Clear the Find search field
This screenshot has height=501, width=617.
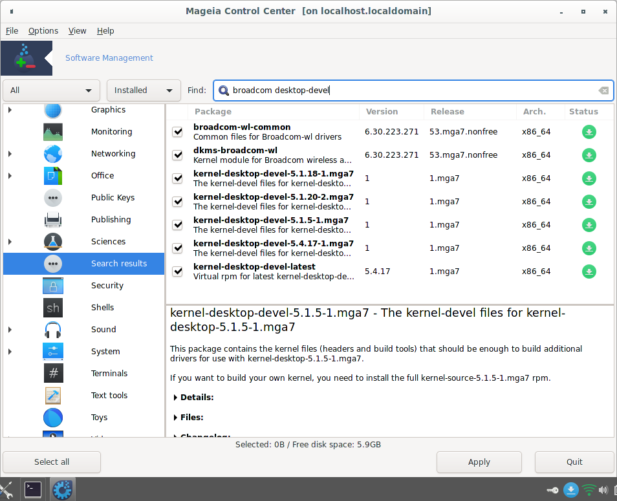point(603,91)
